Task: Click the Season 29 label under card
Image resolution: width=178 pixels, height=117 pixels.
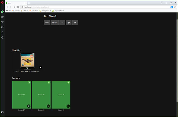Action: pyautogui.click(x=61, y=110)
